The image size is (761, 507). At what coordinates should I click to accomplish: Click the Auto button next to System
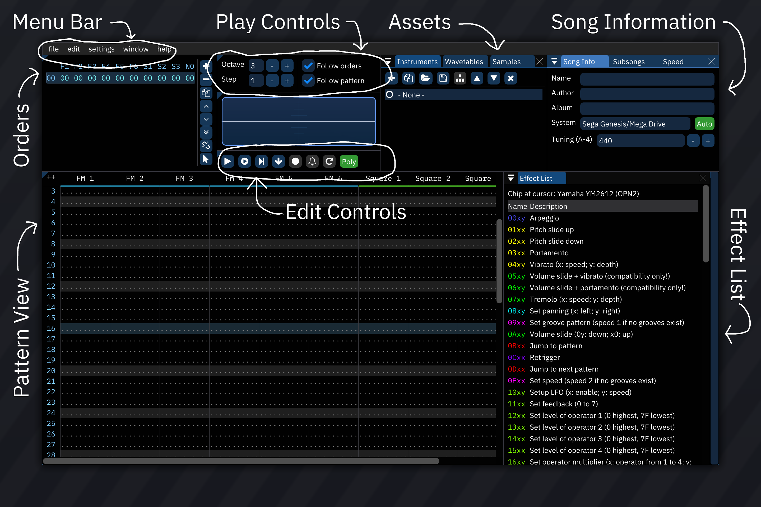point(704,124)
